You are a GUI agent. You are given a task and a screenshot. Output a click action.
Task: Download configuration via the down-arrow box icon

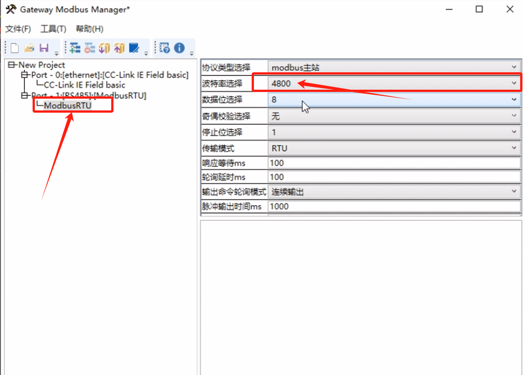[x=105, y=48]
